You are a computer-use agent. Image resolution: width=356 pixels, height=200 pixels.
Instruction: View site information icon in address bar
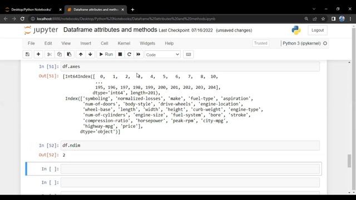point(33,19)
